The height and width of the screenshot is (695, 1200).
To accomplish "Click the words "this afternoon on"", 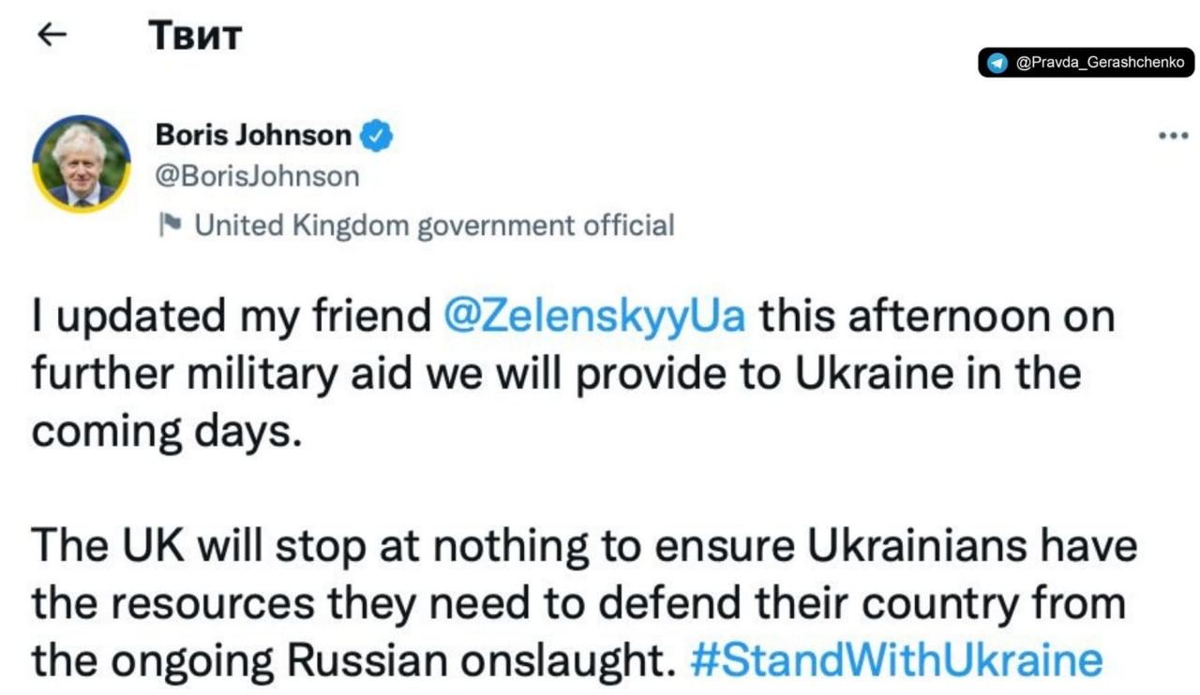I will [x=937, y=316].
